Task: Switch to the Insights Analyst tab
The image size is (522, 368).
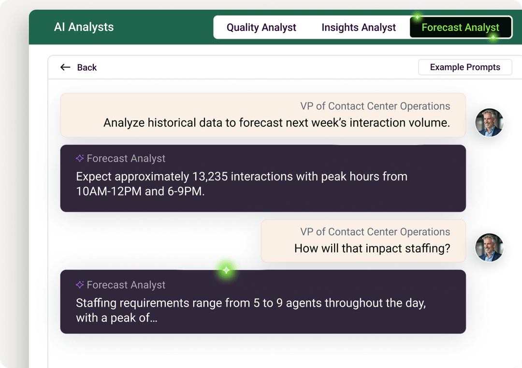Action: point(359,27)
